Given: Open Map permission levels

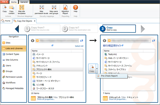Looking at the screenshot, I should click(x=41, y=10).
